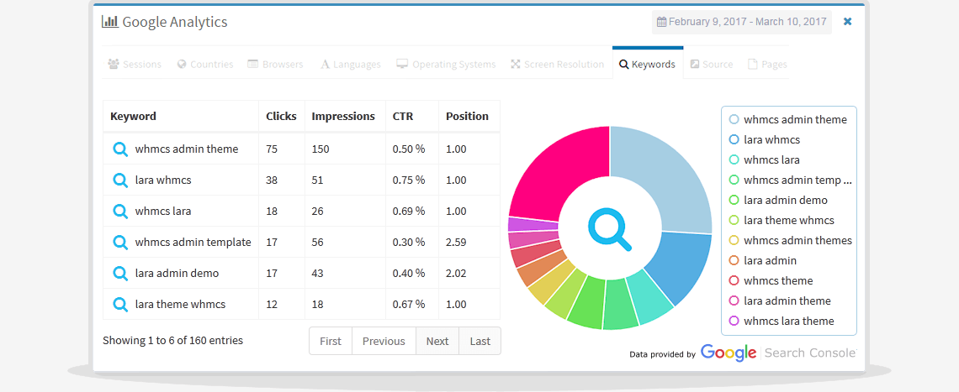This screenshot has width=959, height=392.
Task: Close the Google Analytics panel
Action: (848, 21)
